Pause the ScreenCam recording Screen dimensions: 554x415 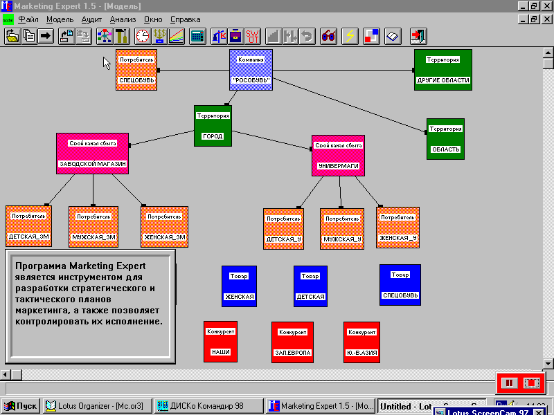click(x=509, y=383)
